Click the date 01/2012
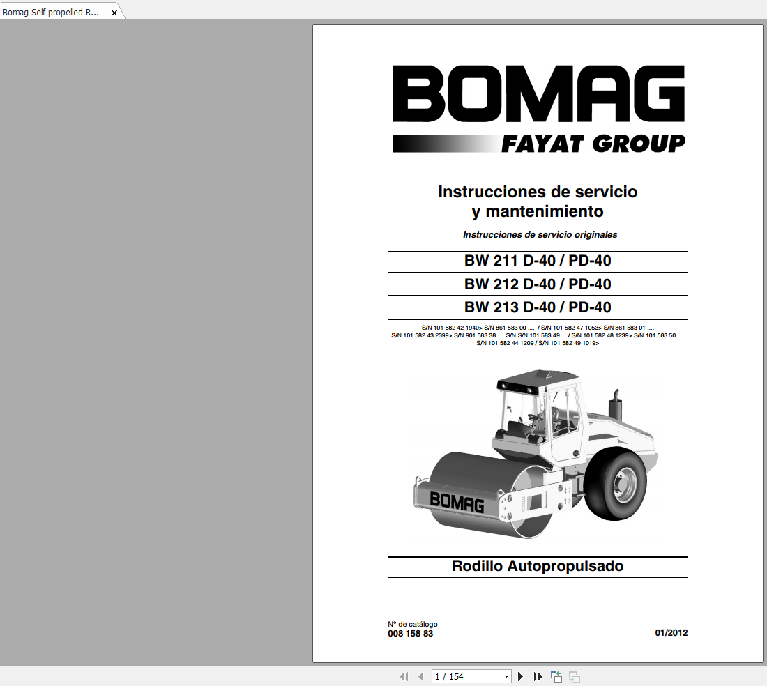The image size is (767, 686). coord(671,633)
